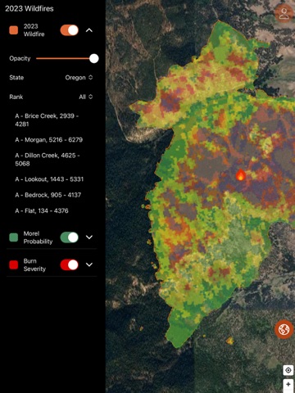
Task: Collapse the 2023 Wildfire section chevron
Action: (x=89, y=30)
